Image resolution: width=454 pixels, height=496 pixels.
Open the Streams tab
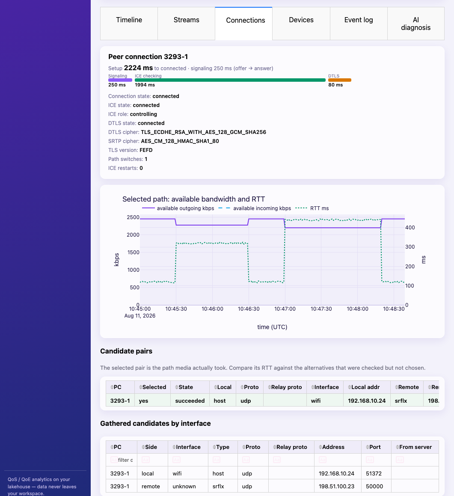[x=186, y=24]
